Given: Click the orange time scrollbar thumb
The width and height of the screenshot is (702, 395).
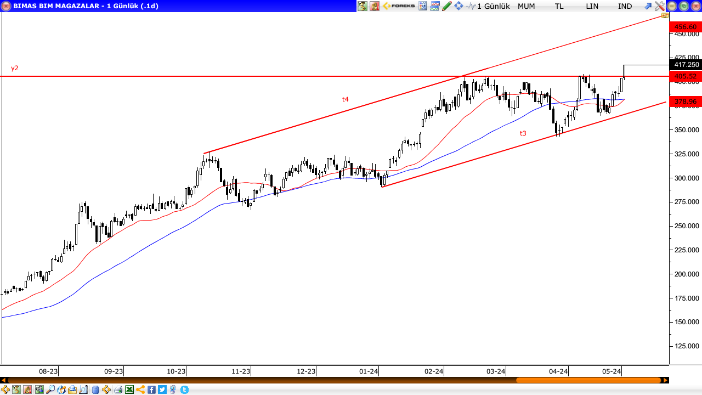Looking at the screenshot, I should coord(588,380).
